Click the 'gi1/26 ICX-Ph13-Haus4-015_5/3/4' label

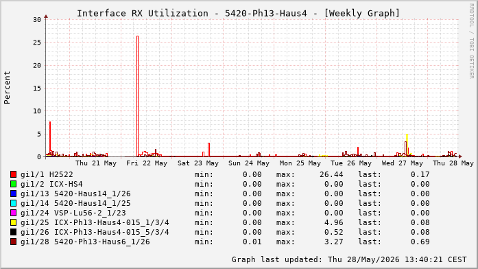[x=95, y=232]
